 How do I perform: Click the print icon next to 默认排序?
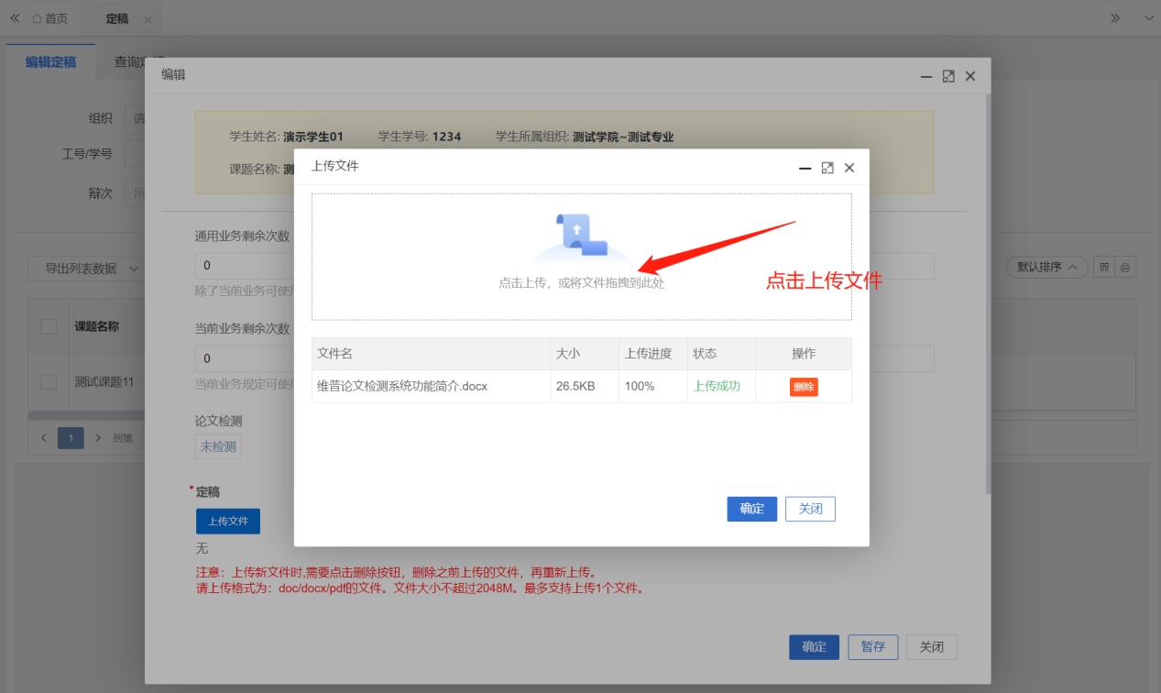[1125, 268]
